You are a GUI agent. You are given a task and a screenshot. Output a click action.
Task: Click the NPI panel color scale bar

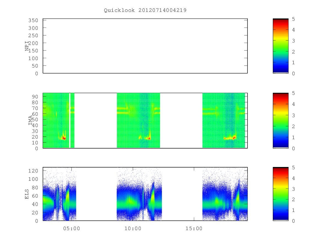pyautogui.click(x=280, y=46)
